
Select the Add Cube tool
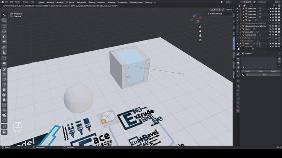click(x=4, y=58)
